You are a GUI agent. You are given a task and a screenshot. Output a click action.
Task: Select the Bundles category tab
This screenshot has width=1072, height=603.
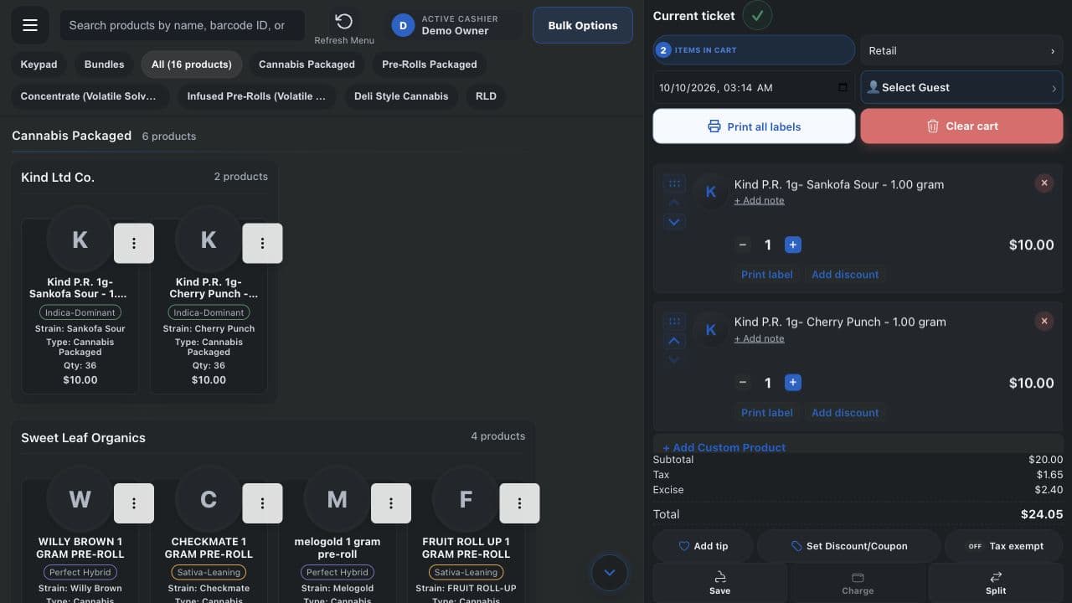tap(105, 64)
